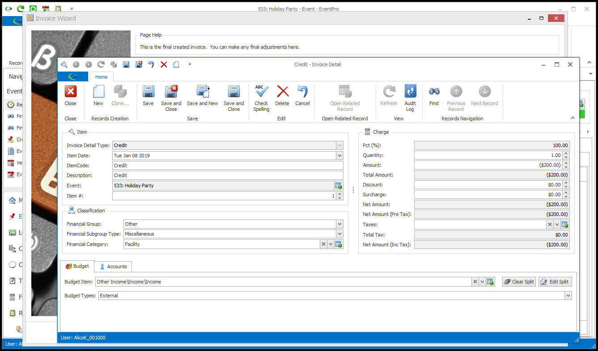Screen dimensions: 598x351
Task: Click the red Close button in the ribbon
Action: (70, 96)
